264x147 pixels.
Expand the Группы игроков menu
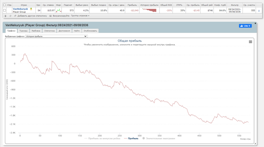coord(80,16)
